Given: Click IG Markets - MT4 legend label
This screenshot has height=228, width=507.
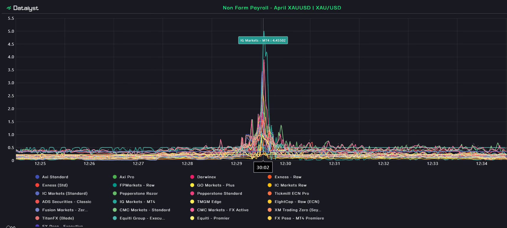Looking at the screenshot, I should [137, 202].
